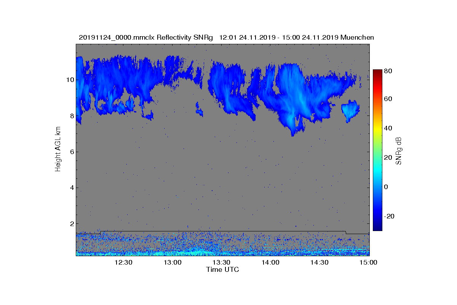The width and height of the screenshot is (457, 305).
Task: Click the 'Time UTC' axis label
Action: pyautogui.click(x=222, y=270)
